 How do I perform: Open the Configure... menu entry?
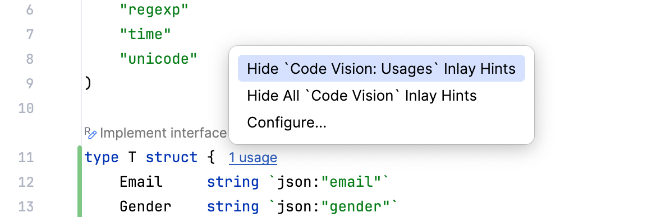click(287, 122)
